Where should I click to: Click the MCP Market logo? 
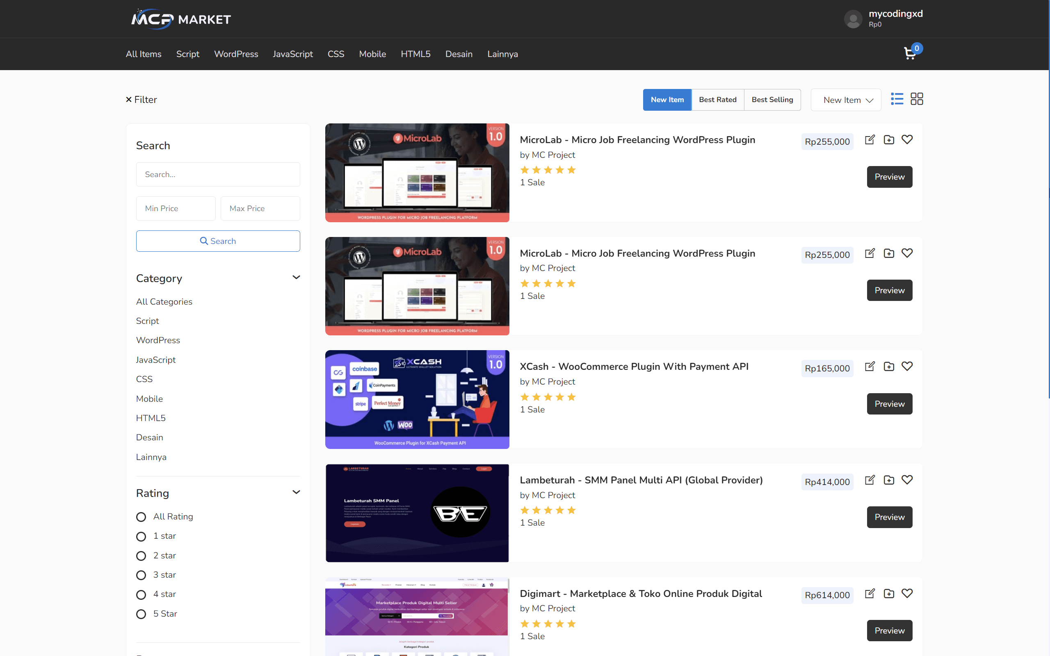(180, 19)
